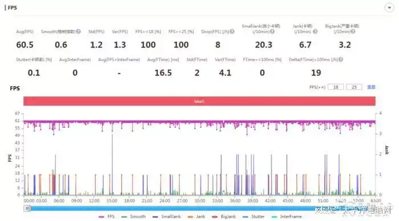Click the Std(FPS) value 1.2
Screen dimensions: 399x221
click(x=96, y=45)
